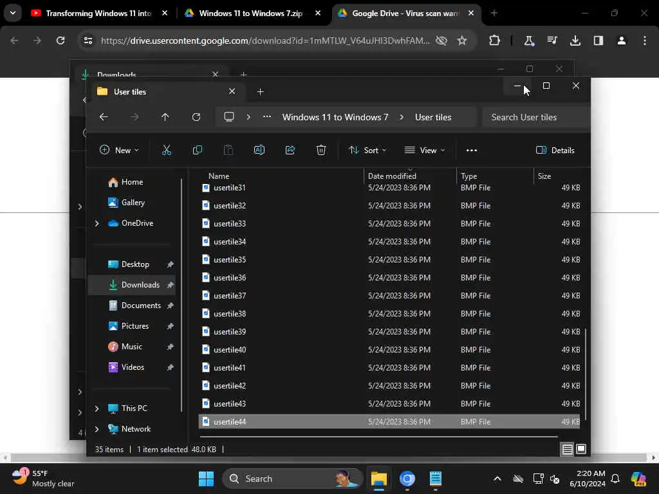Expand the OneDrive tree node
Viewport: 659px width, 494px height.
97,223
